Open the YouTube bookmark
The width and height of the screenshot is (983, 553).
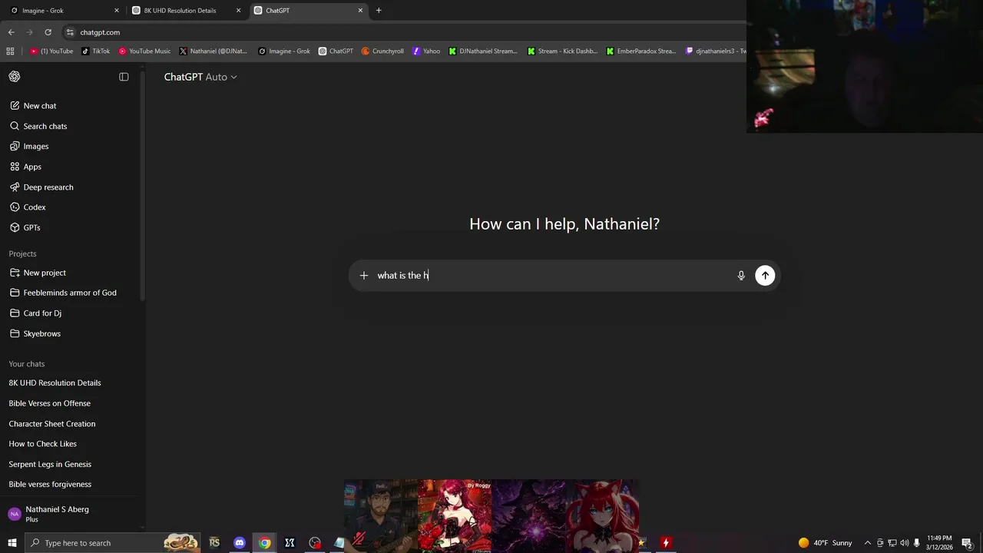[51, 51]
